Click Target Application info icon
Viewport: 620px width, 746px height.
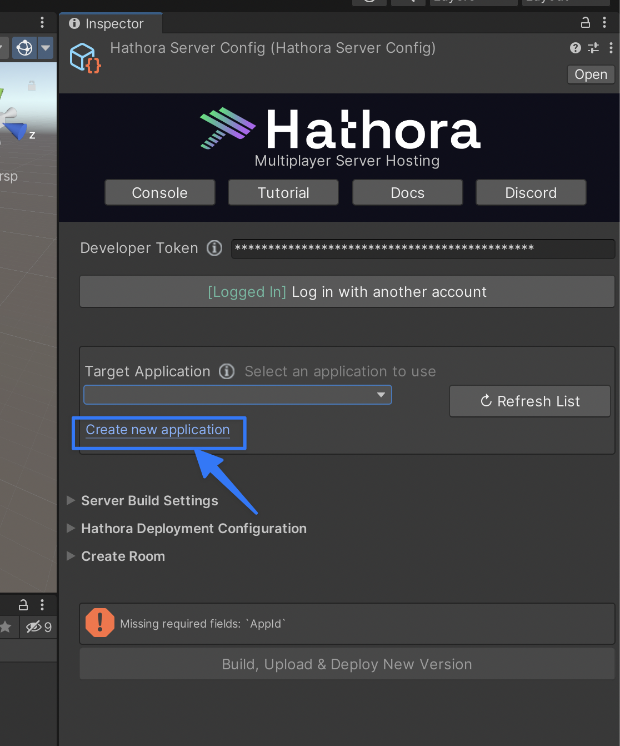[x=227, y=371]
